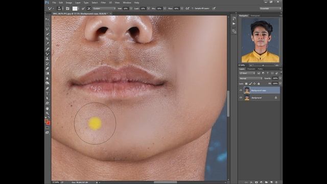
Task: Open the Essentials workspace dropdown
Action: (270, 8)
